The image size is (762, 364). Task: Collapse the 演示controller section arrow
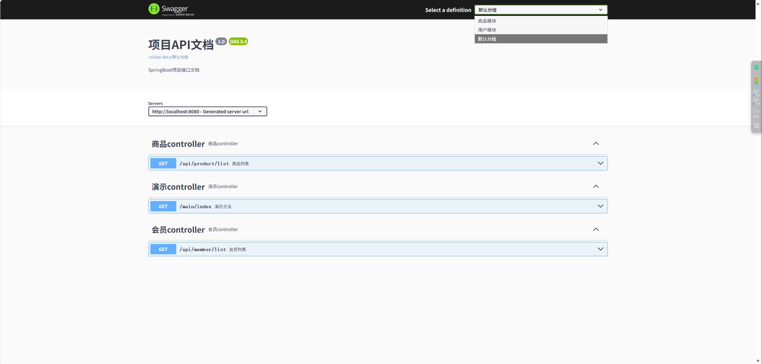tap(596, 187)
